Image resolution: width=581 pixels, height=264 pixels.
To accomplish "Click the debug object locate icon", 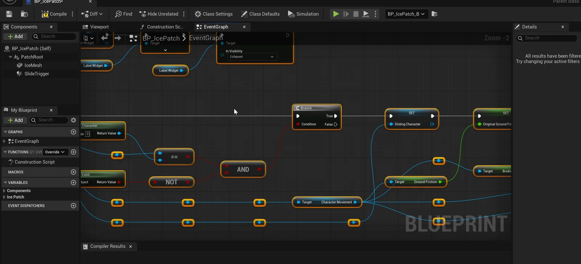I will (x=434, y=14).
